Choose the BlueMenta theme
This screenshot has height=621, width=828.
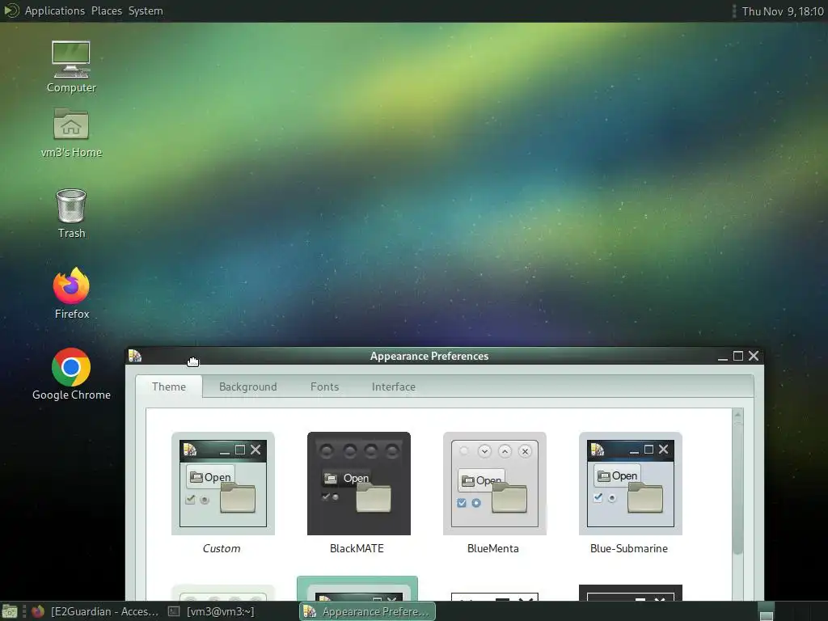[494, 484]
